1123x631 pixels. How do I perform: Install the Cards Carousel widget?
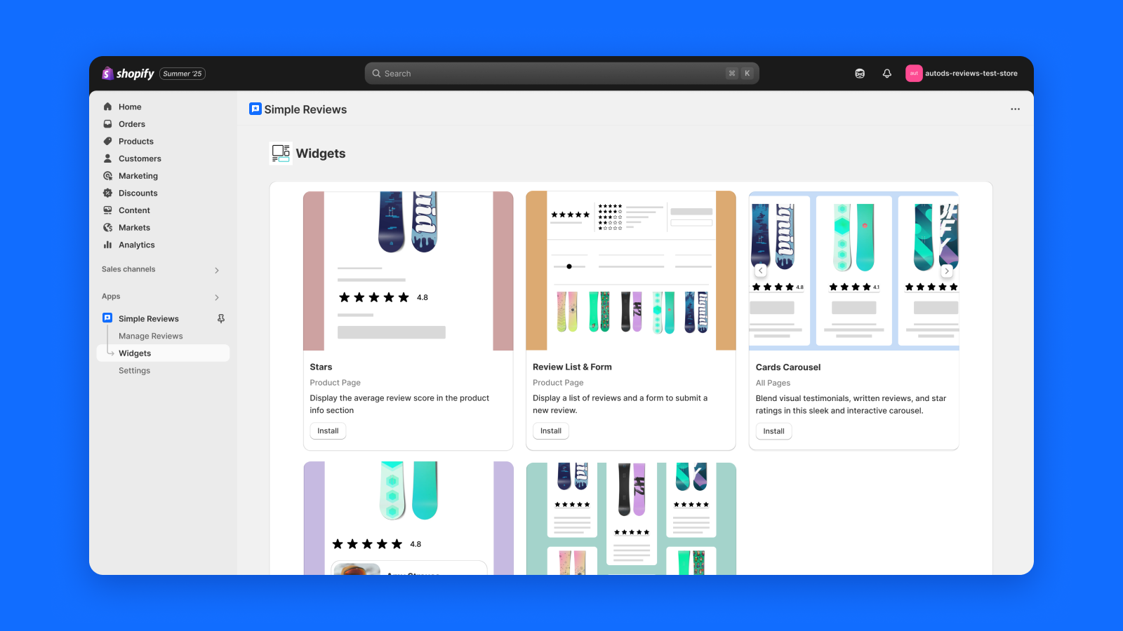(773, 431)
